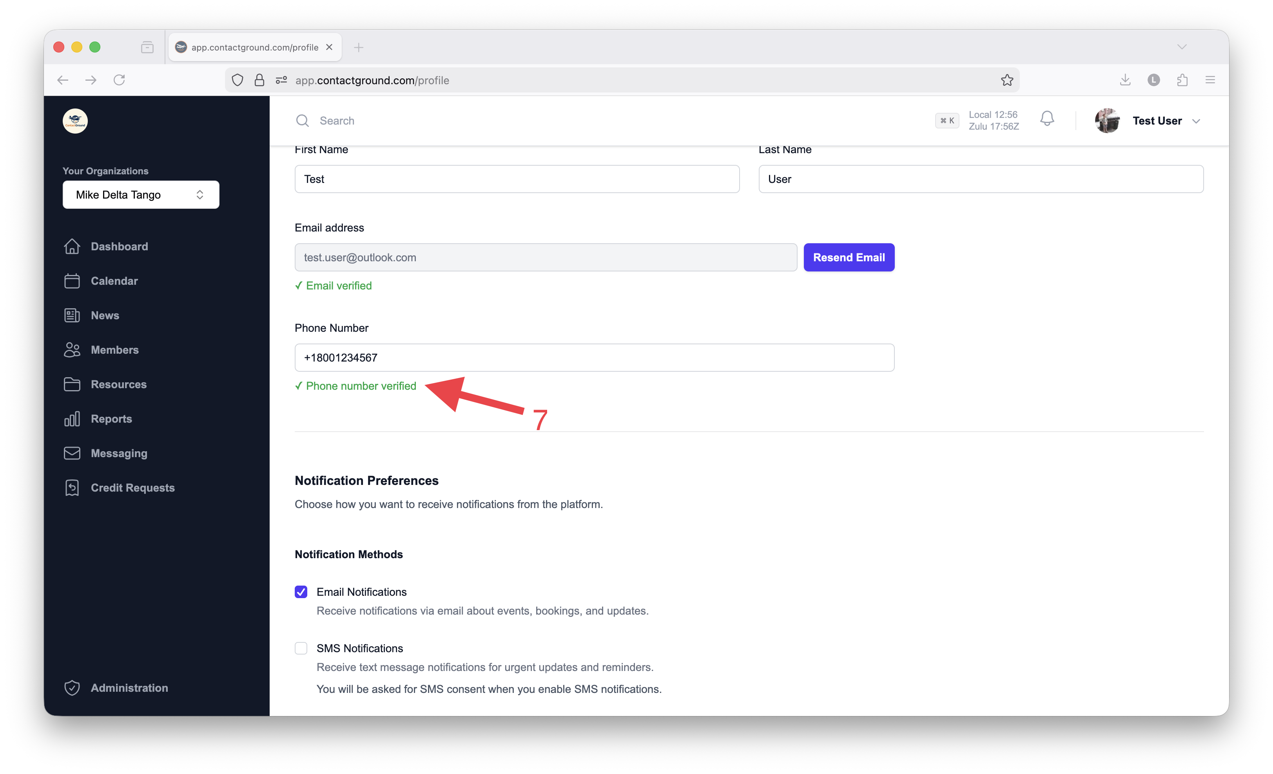Click into the Phone Number field
This screenshot has height=774, width=1273.
point(594,357)
